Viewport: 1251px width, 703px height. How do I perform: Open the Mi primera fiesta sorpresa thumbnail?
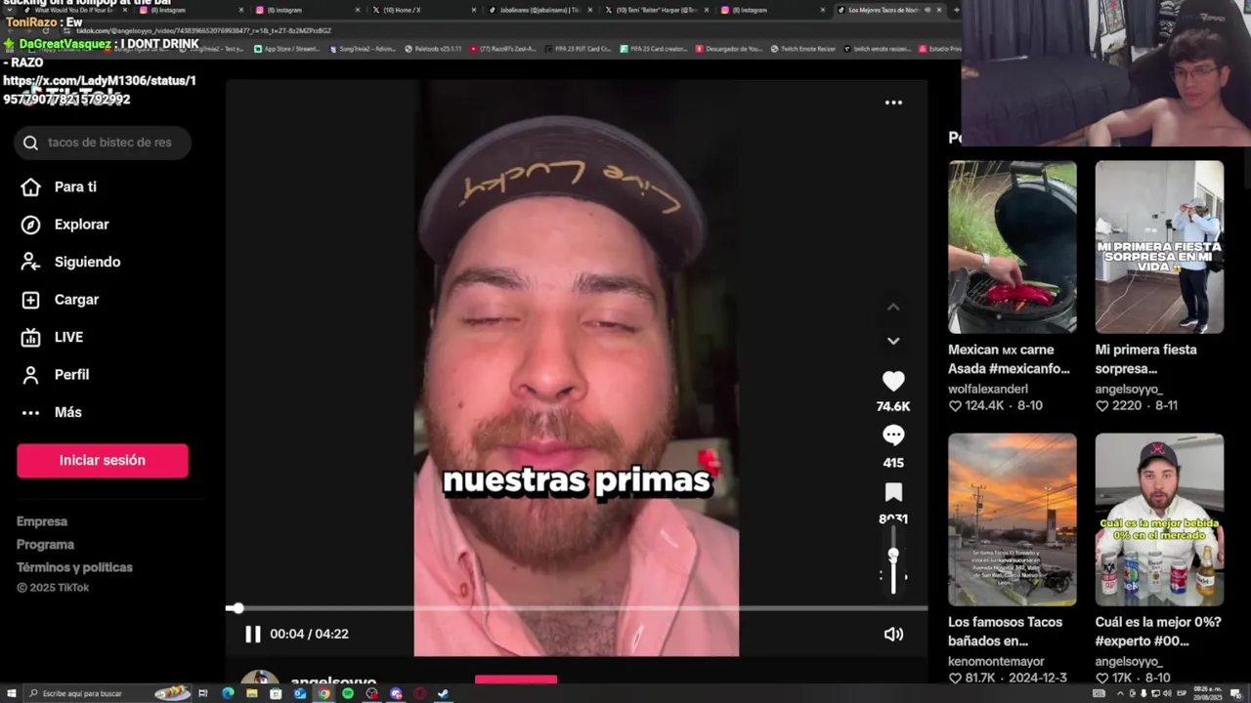1159,247
